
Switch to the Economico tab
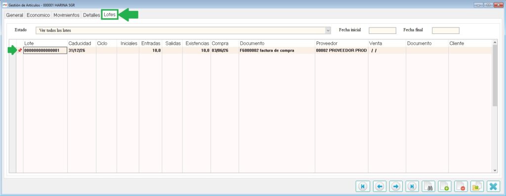click(38, 15)
